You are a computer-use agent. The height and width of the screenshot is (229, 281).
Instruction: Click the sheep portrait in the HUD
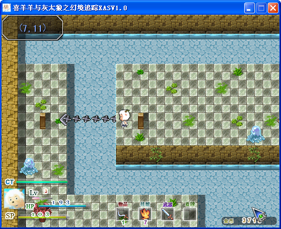point(14,198)
